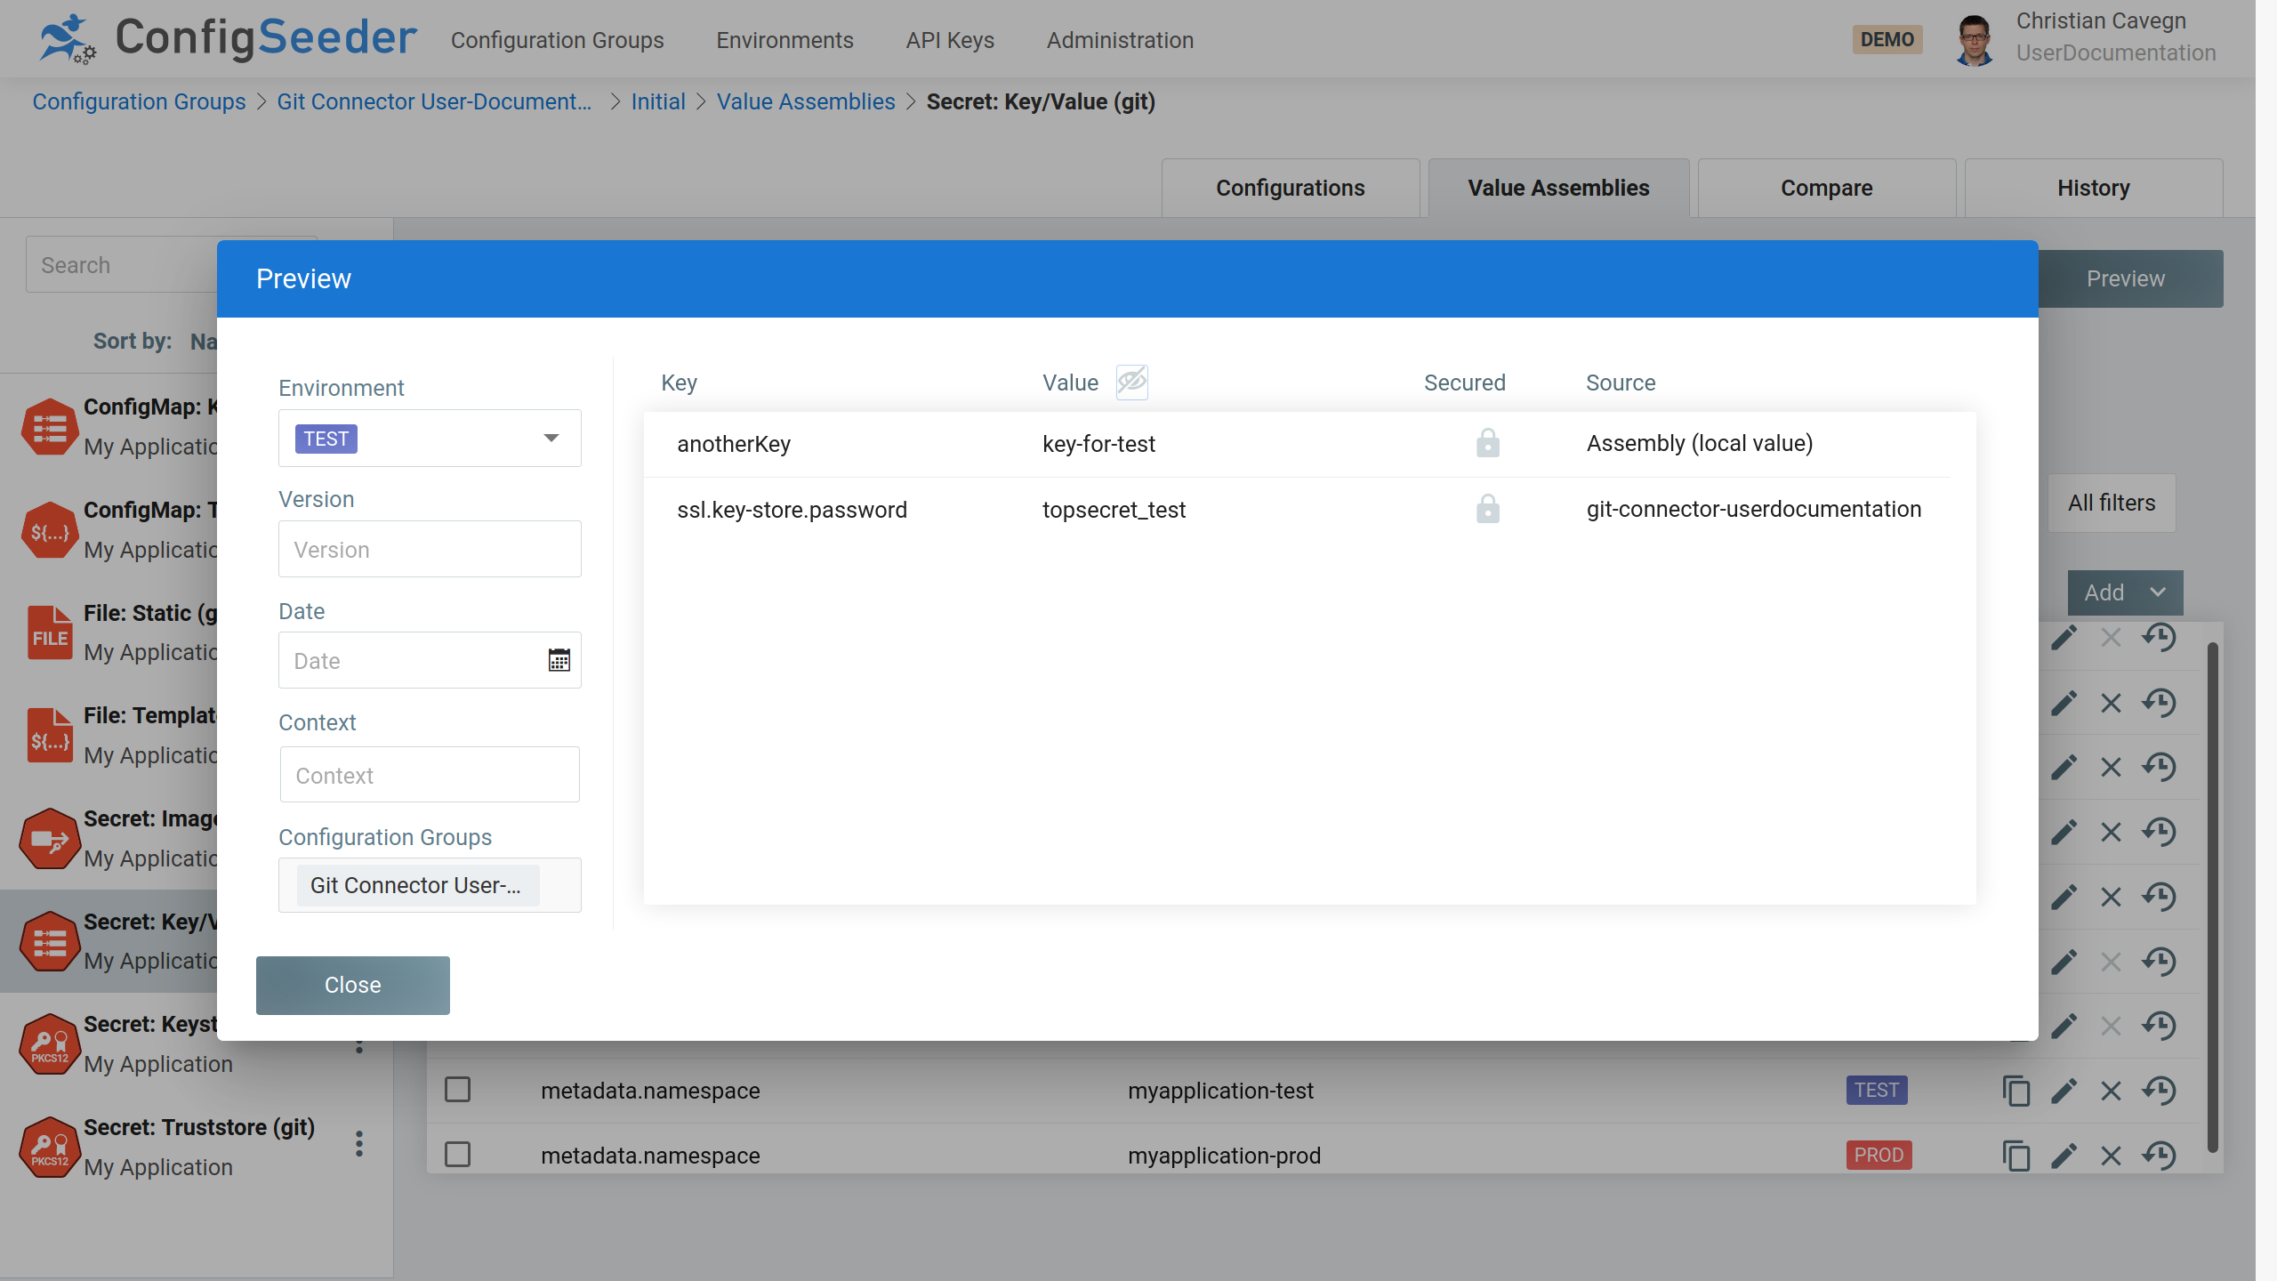Check the checkbox for metadata.namespace myapplication-test

click(457, 1089)
